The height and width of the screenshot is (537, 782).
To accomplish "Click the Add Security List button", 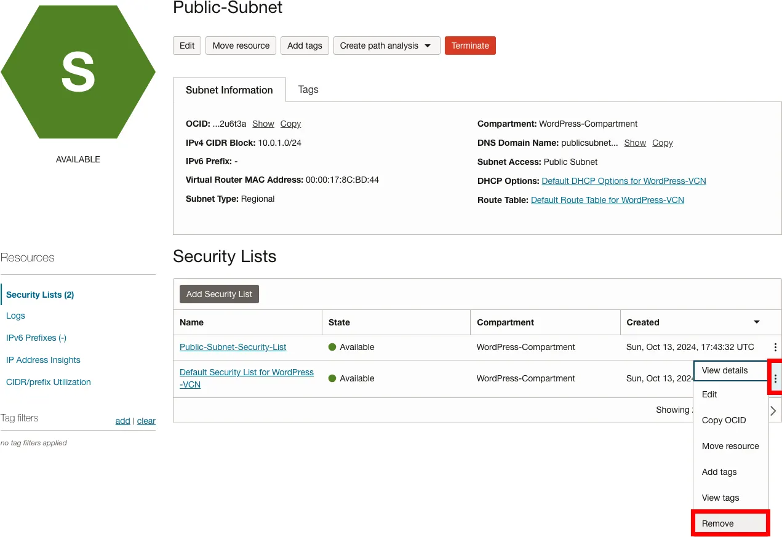I will click(219, 294).
